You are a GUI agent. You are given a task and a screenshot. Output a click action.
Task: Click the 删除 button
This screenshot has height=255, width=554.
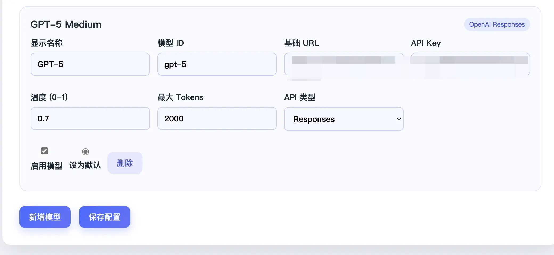click(125, 163)
